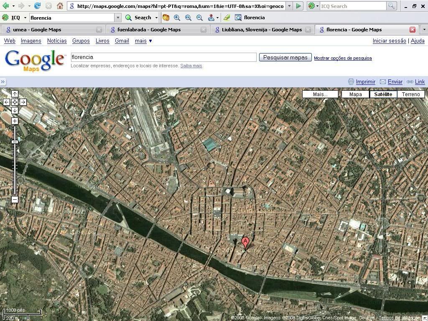Image resolution: width=428 pixels, height=321 pixels.
Task: Switch map view to Satélite
Action: pos(383,94)
